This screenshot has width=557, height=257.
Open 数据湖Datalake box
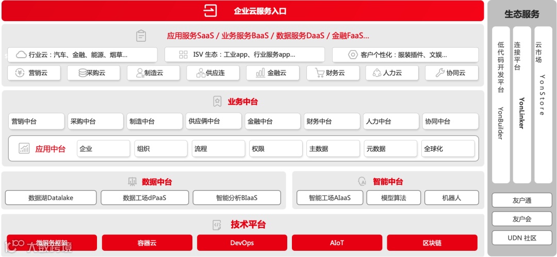click(x=51, y=198)
